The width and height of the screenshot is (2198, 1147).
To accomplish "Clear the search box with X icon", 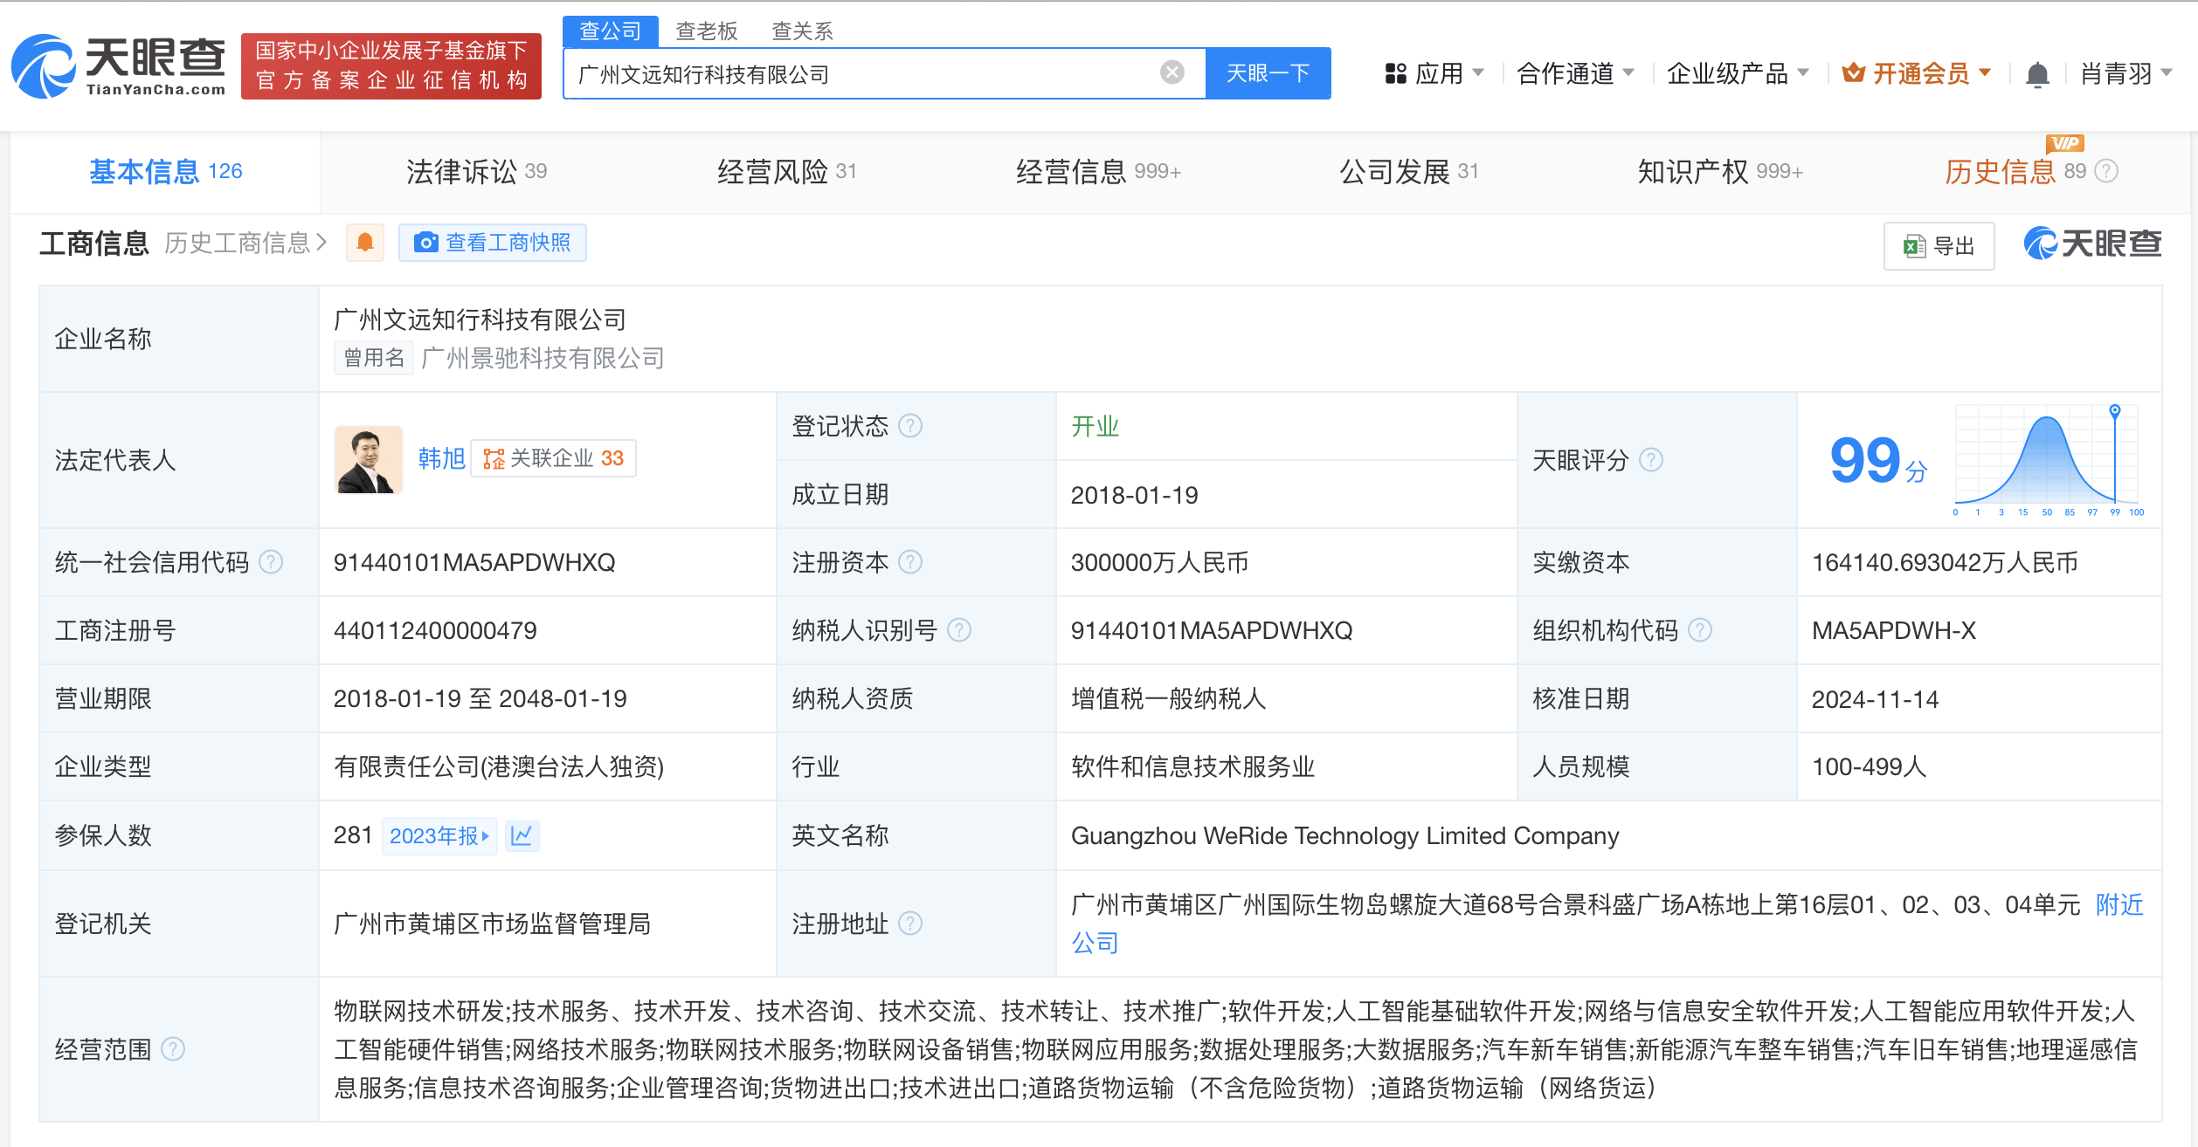I will coord(1172,72).
